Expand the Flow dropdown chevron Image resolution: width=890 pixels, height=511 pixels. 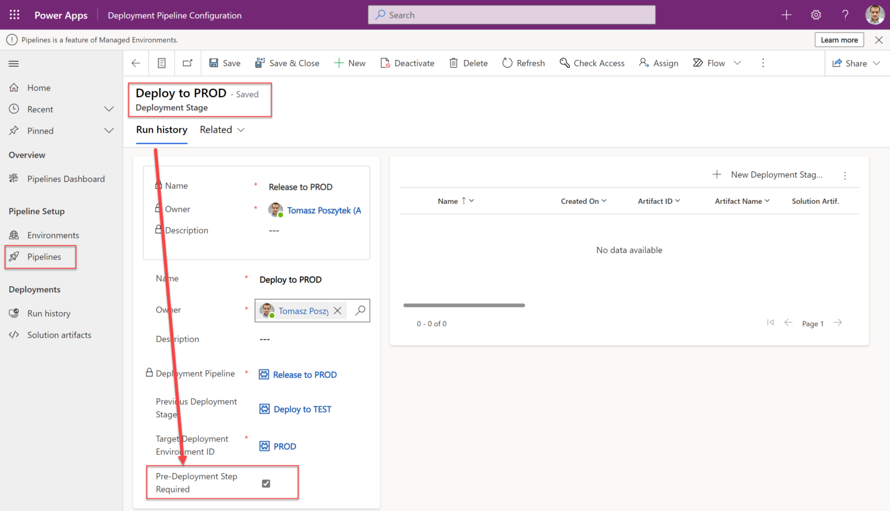[x=737, y=63]
